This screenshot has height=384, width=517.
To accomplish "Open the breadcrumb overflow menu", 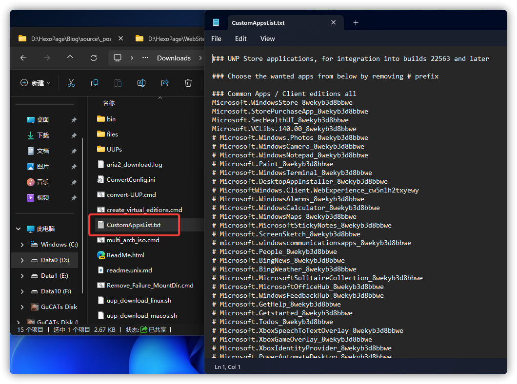I will point(145,58).
